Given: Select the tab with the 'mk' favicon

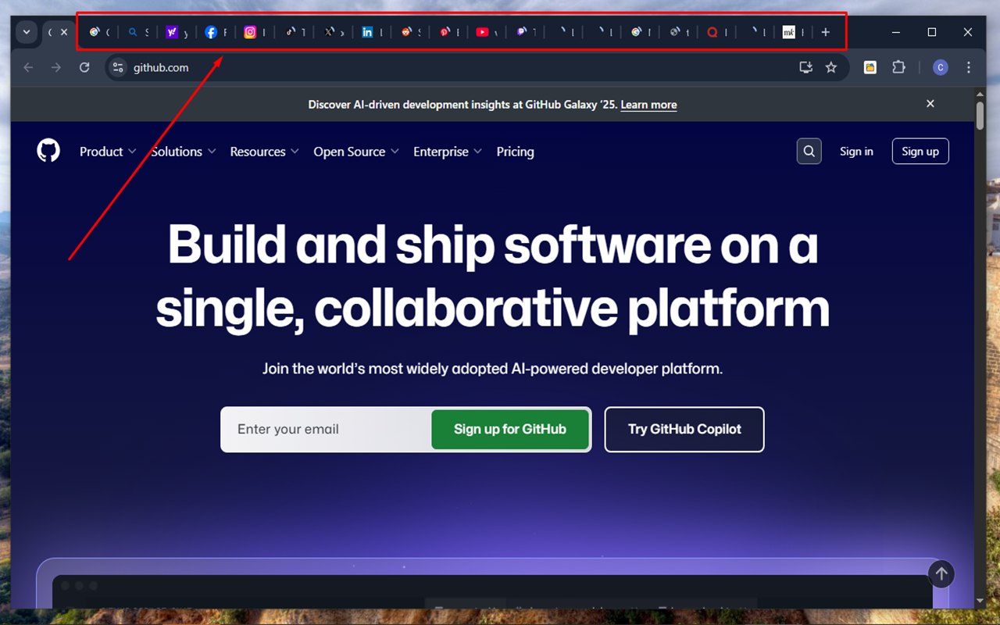Looking at the screenshot, I should pos(794,33).
